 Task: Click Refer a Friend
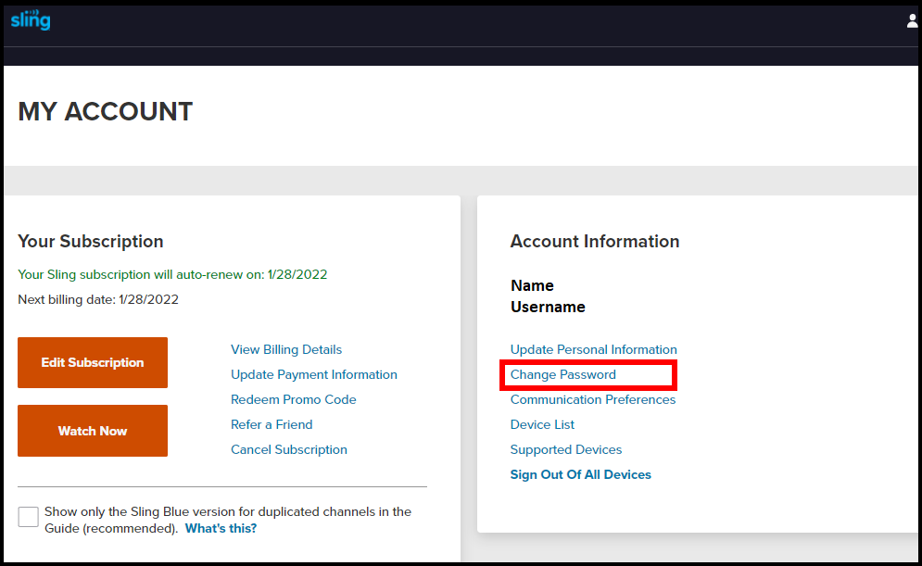pos(272,424)
